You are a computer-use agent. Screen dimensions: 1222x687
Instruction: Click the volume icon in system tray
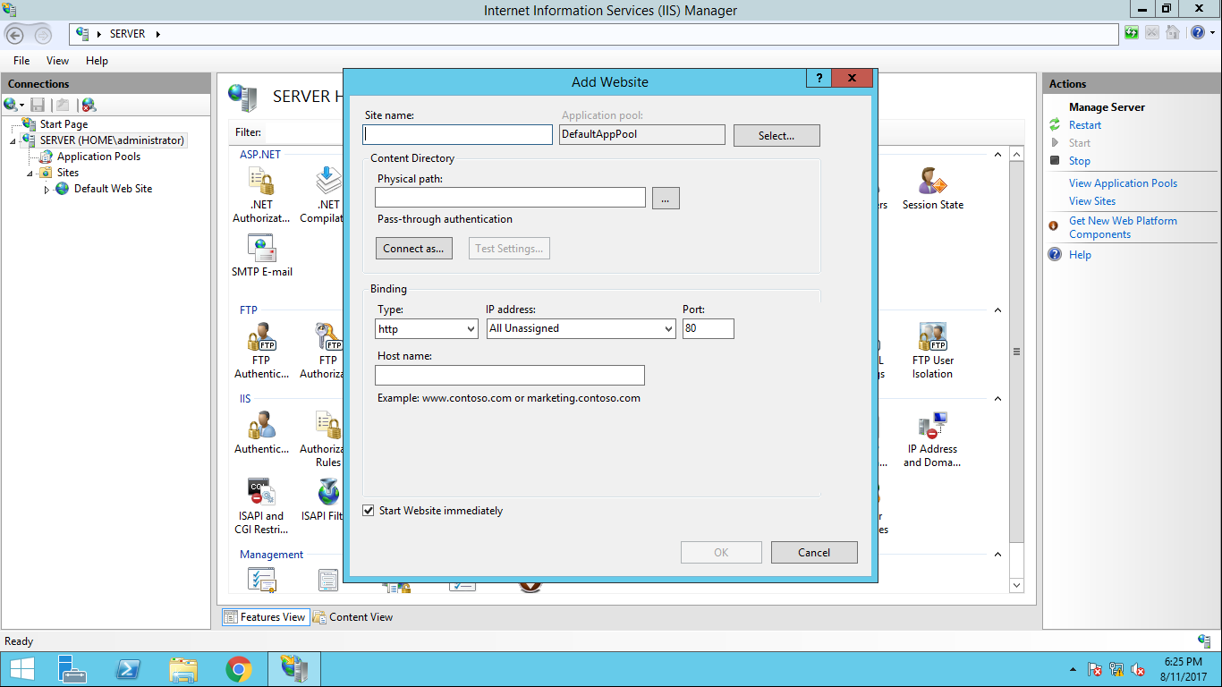tap(1138, 669)
